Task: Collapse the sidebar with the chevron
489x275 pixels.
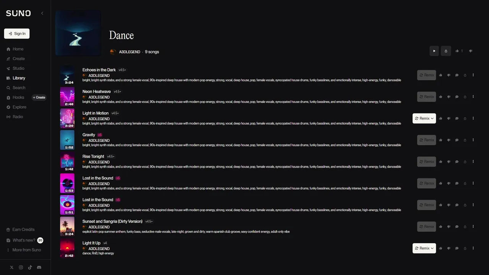Action: point(42,13)
